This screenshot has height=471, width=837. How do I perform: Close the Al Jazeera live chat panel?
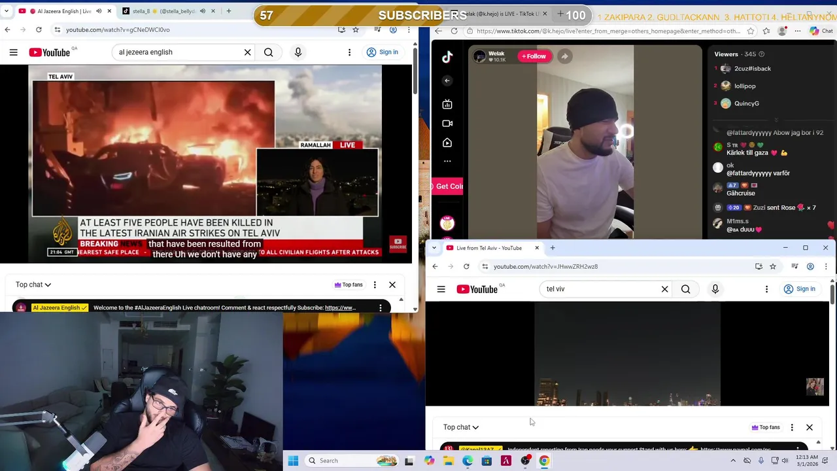[392, 285]
